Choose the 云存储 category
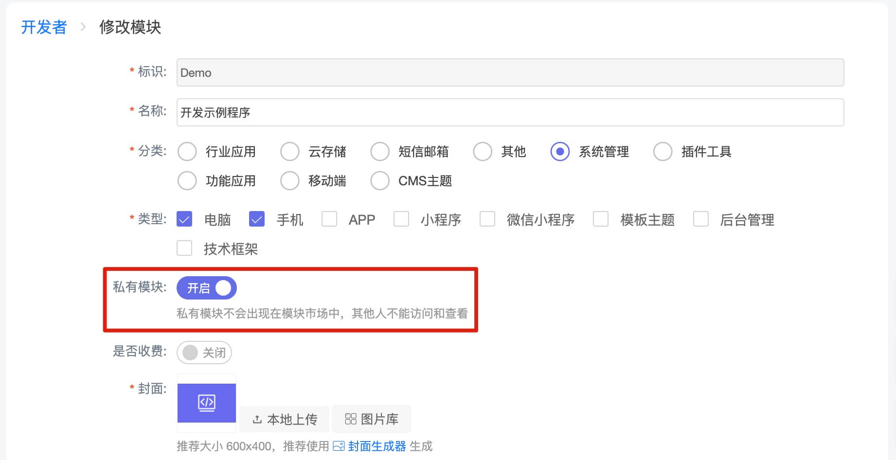Screen dimensions: 896x460 290,152
